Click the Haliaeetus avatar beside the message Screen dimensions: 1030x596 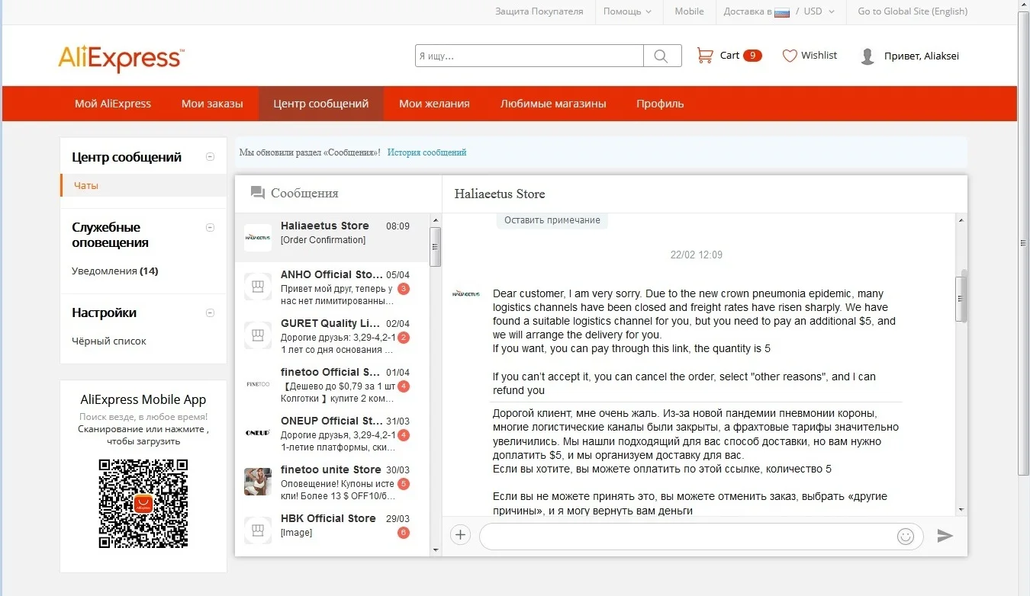[x=466, y=293]
